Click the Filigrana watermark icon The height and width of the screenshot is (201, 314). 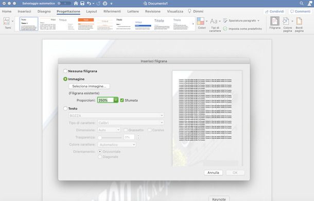tap(275, 21)
